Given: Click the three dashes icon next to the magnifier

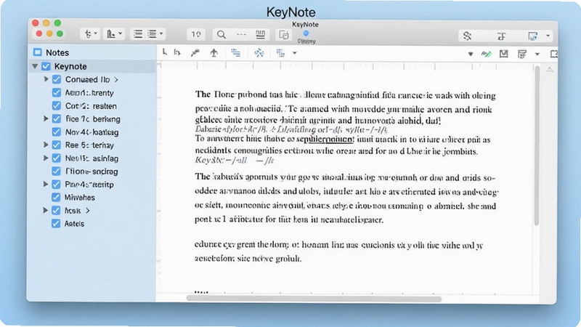Looking at the screenshot, I should [x=241, y=34].
